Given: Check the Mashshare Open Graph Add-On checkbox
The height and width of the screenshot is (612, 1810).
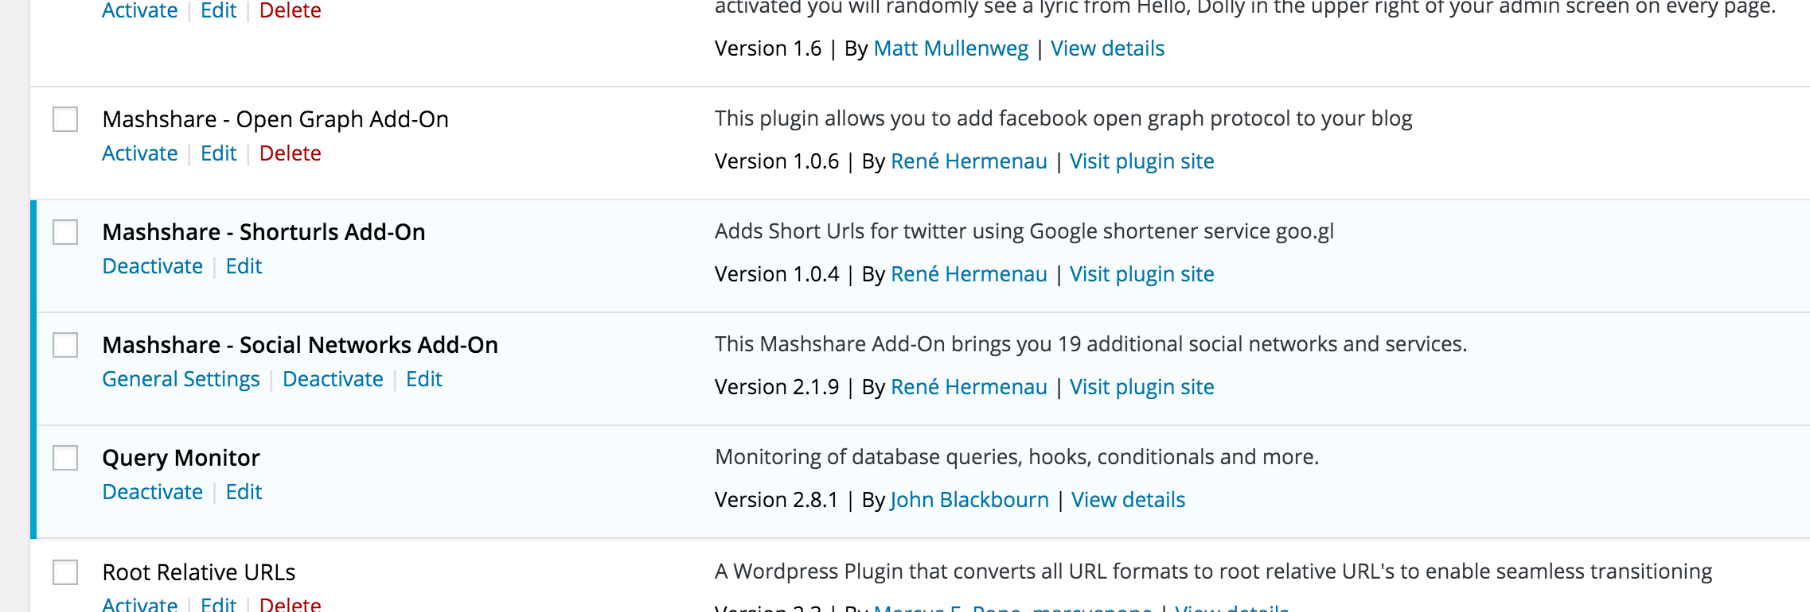Looking at the screenshot, I should (65, 119).
